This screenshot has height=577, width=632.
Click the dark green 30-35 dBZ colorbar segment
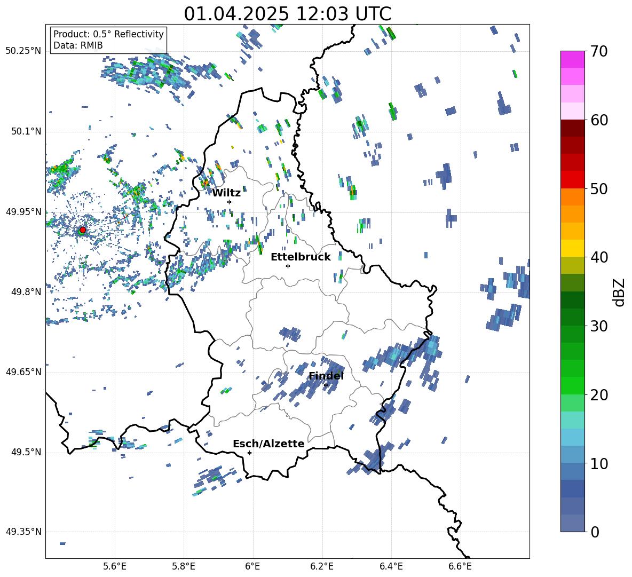coord(573,300)
